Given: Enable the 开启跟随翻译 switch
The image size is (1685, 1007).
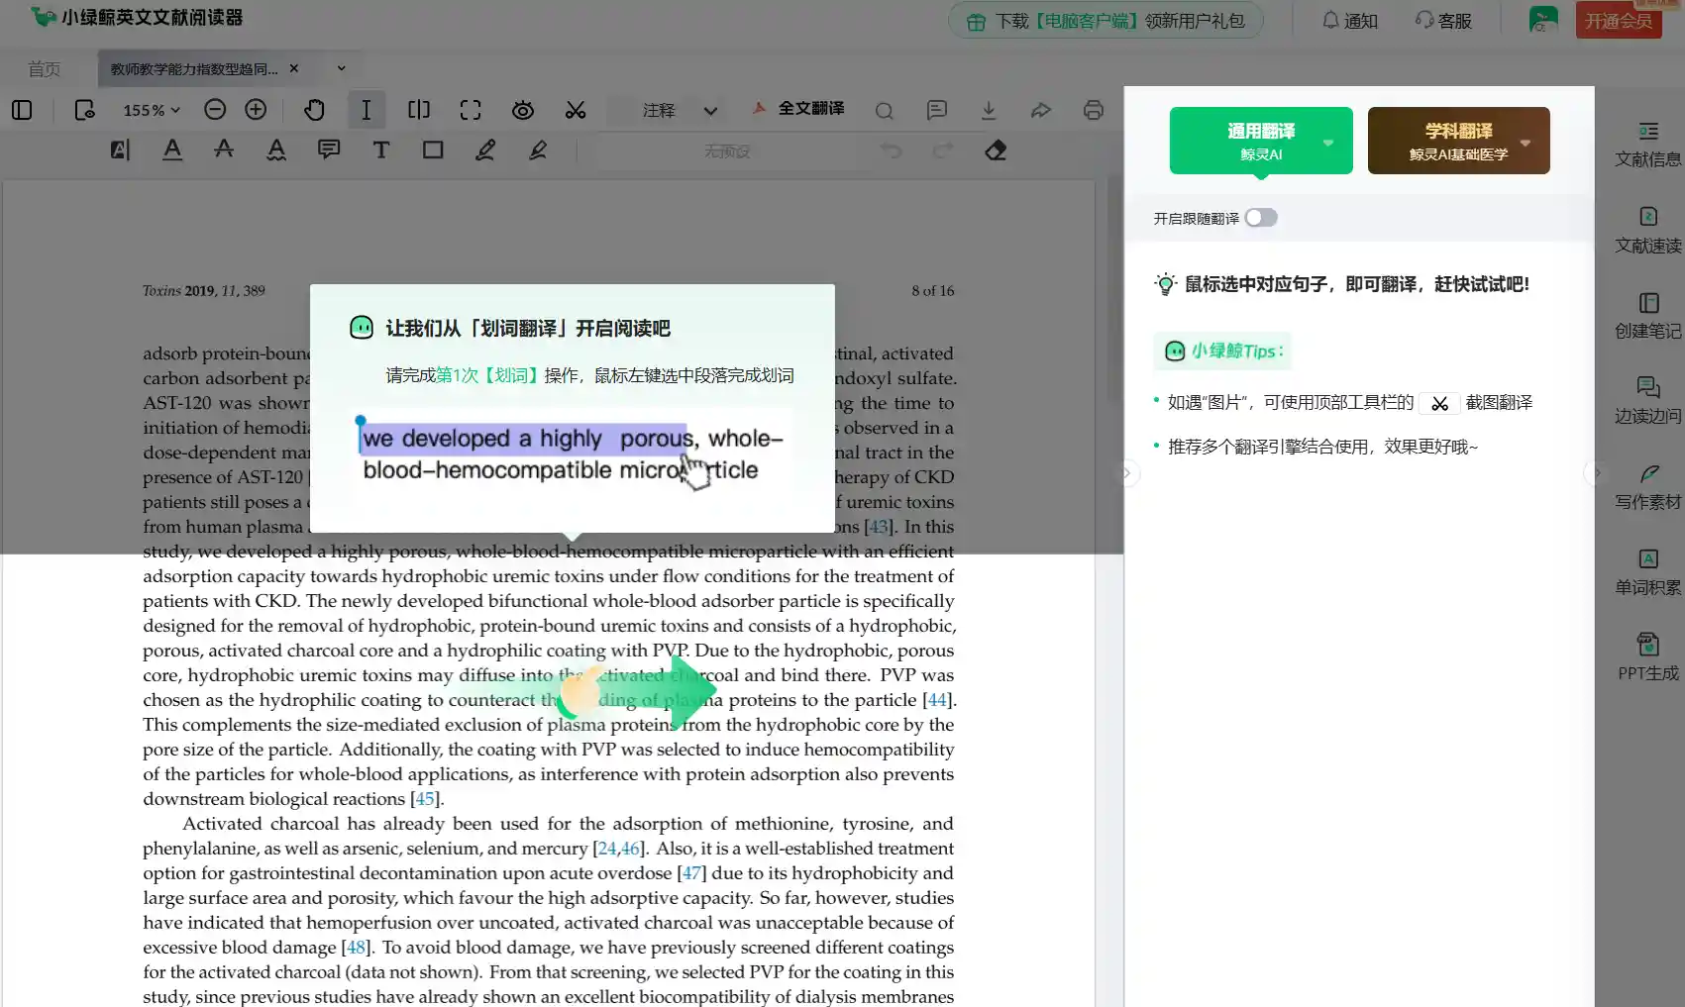Looking at the screenshot, I should [x=1261, y=218].
